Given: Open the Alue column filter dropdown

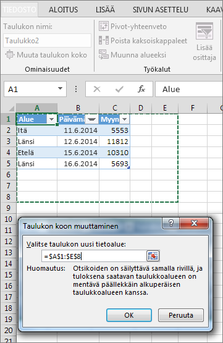Looking at the screenshot, I should pos(52,119).
